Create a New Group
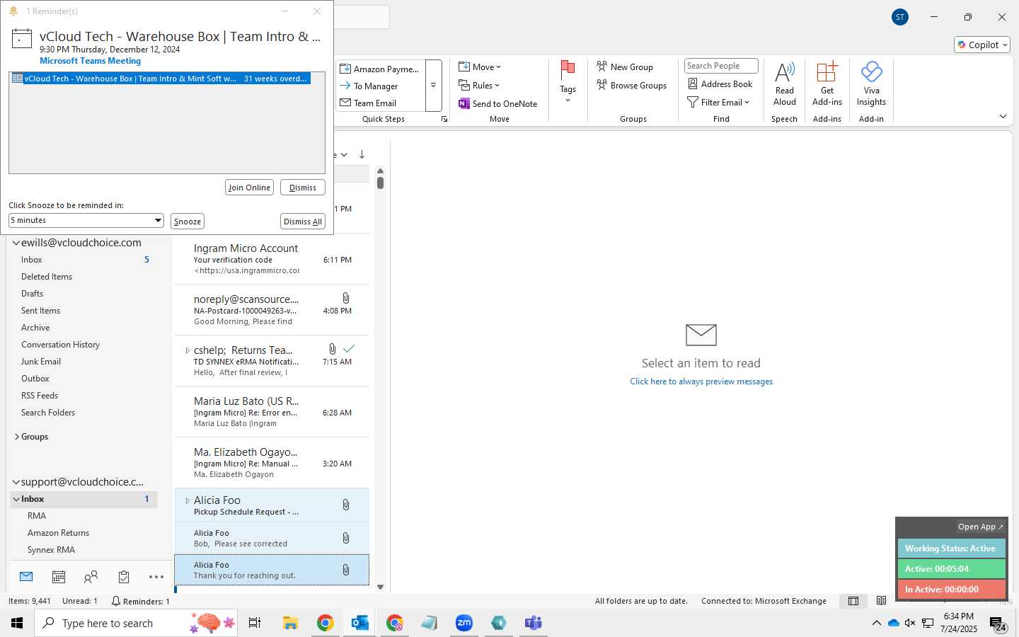This screenshot has height=637, width=1019. point(625,67)
